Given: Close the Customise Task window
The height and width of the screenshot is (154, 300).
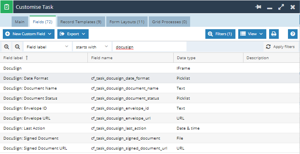Looking at the screenshot, I should (292, 7).
